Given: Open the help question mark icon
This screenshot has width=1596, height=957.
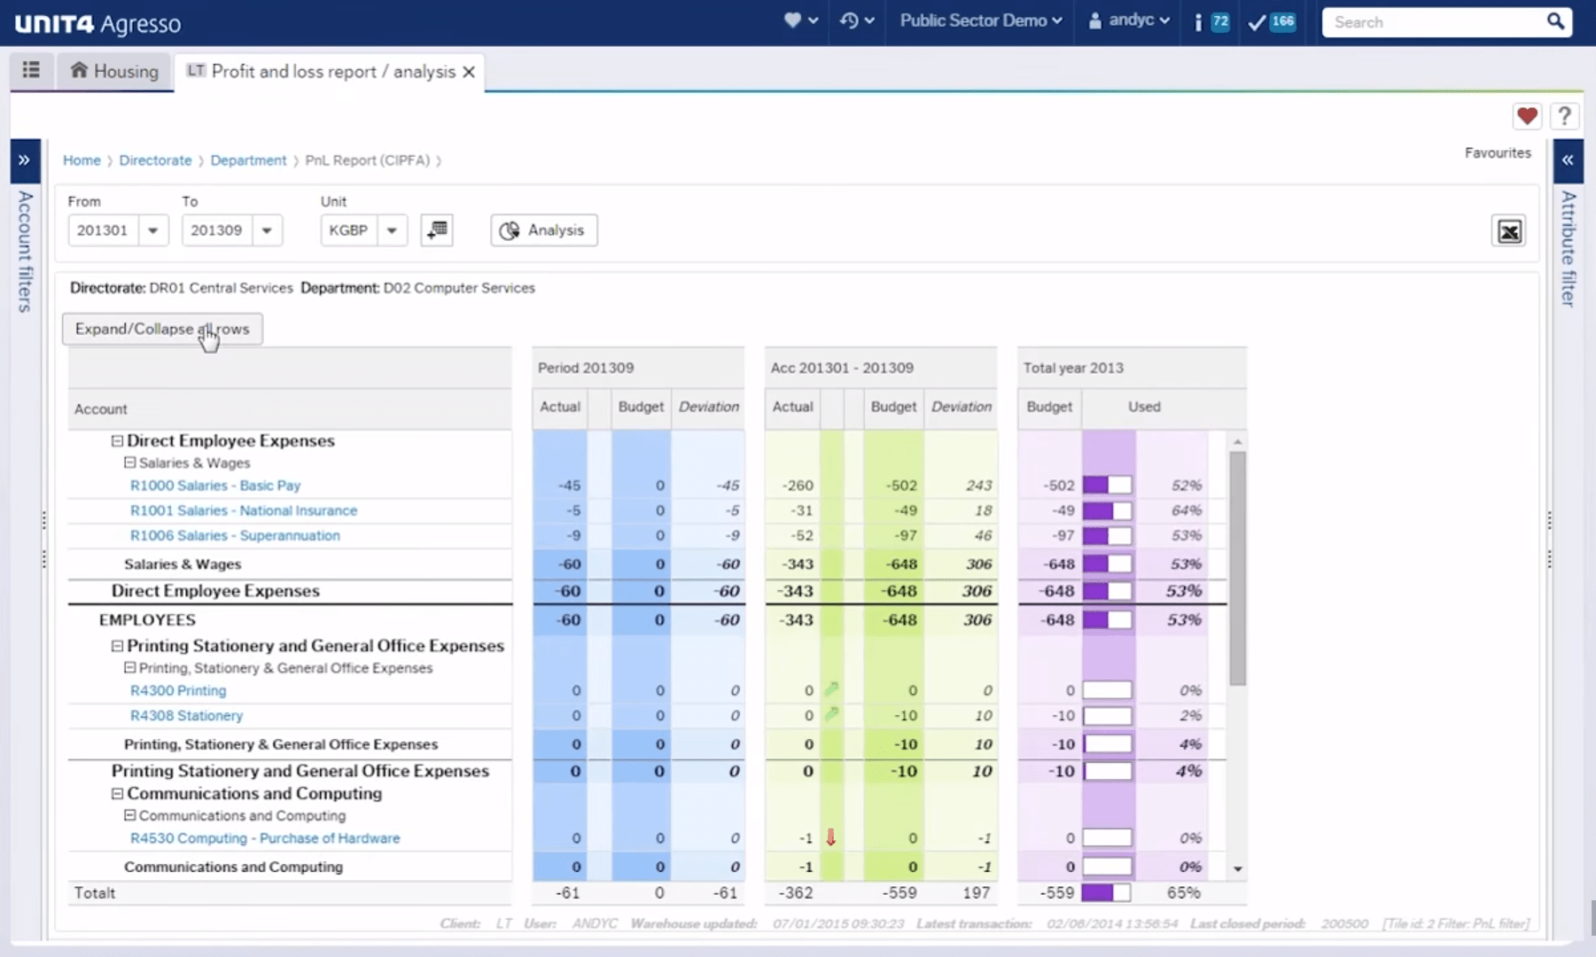Looking at the screenshot, I should [1564, 116].
